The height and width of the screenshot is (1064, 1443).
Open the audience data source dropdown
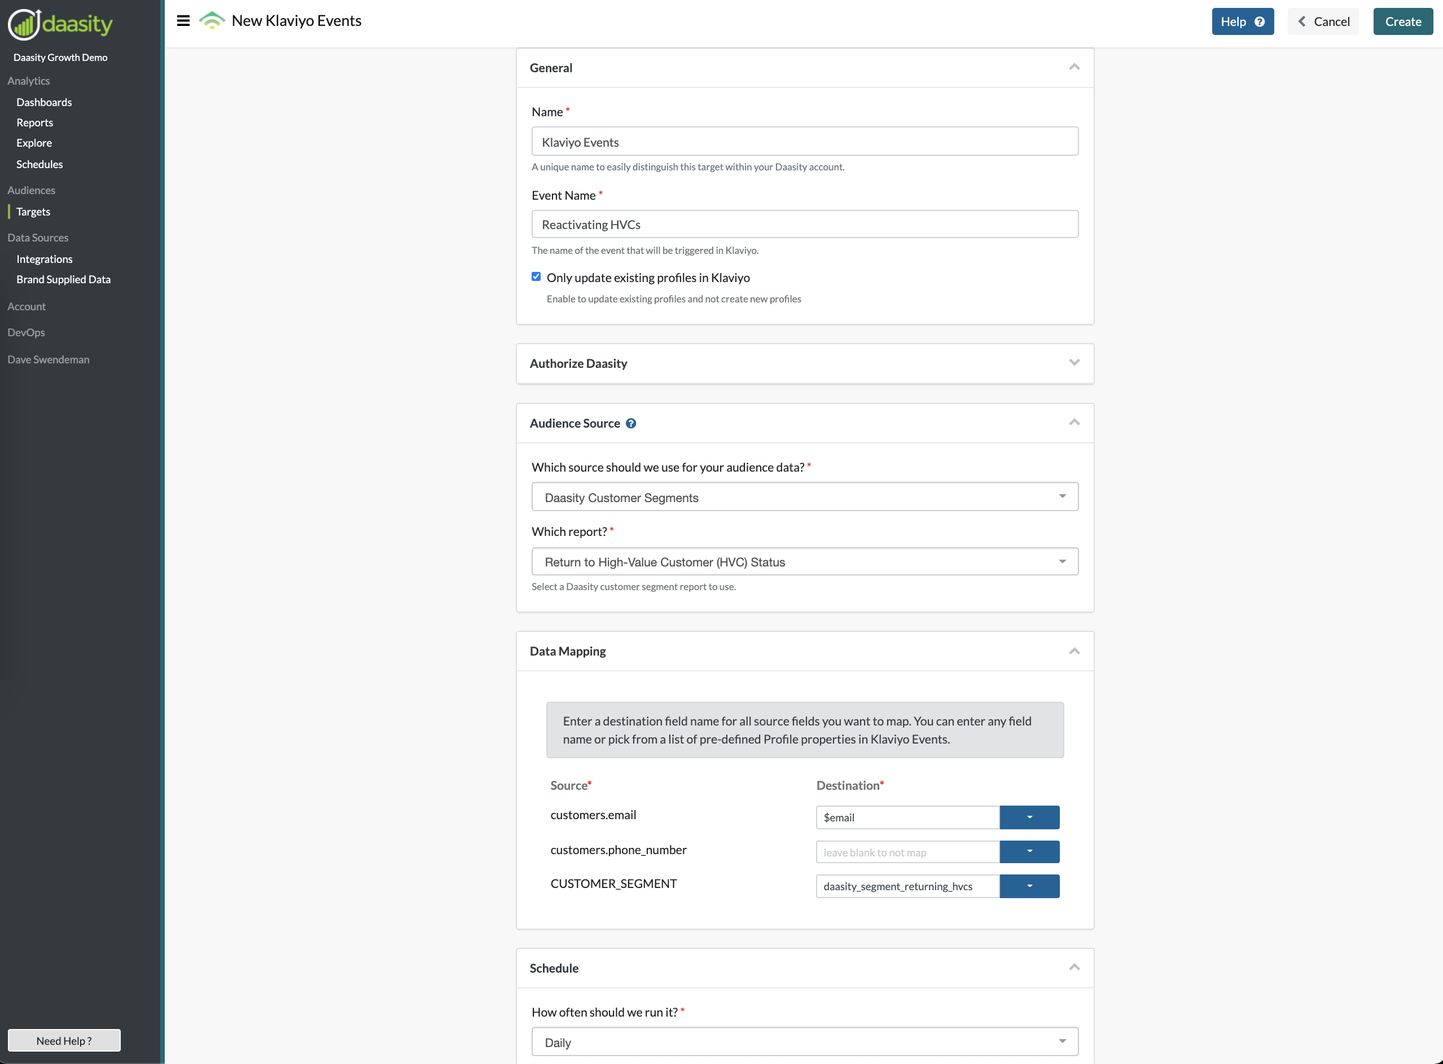805,497
